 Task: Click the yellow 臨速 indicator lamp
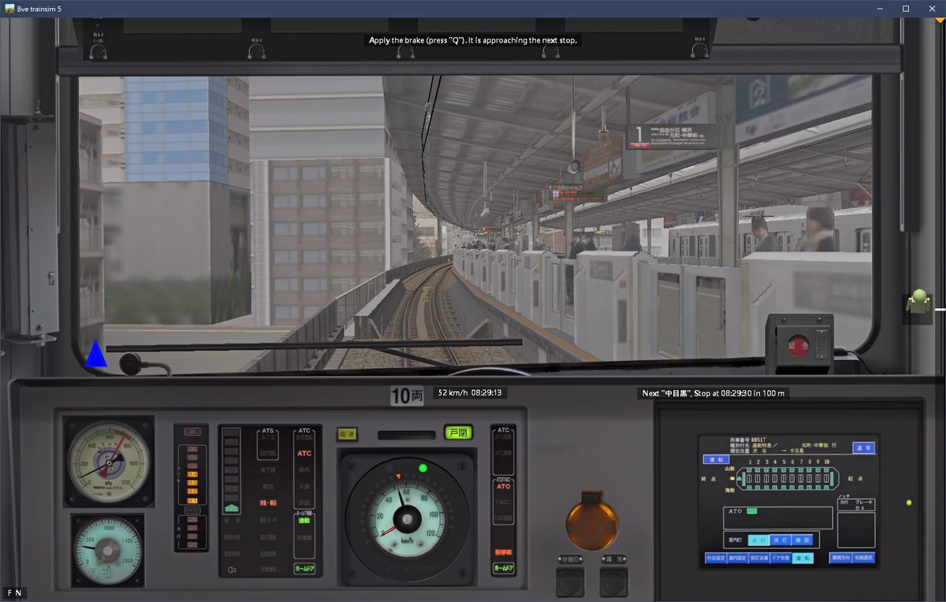coord(347,433)
